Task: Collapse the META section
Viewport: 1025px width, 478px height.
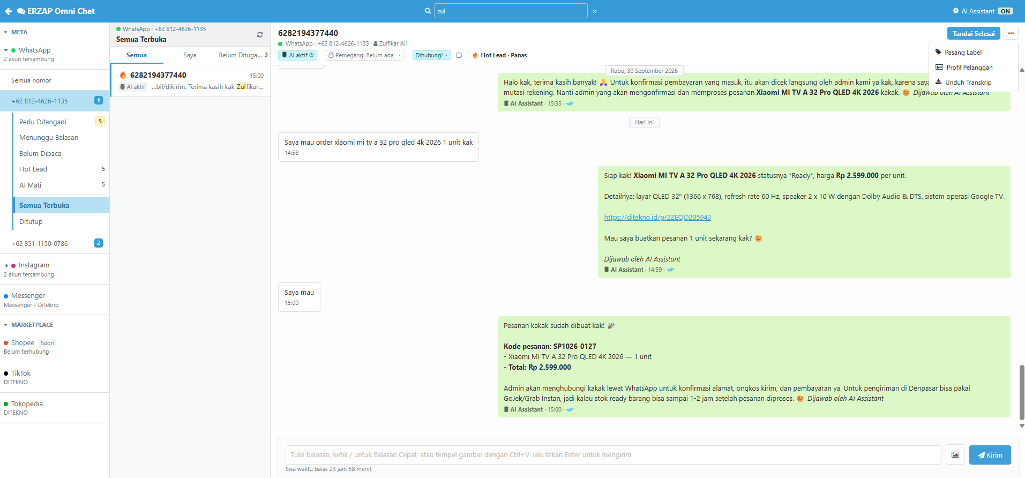Action: tap(5, 32)
